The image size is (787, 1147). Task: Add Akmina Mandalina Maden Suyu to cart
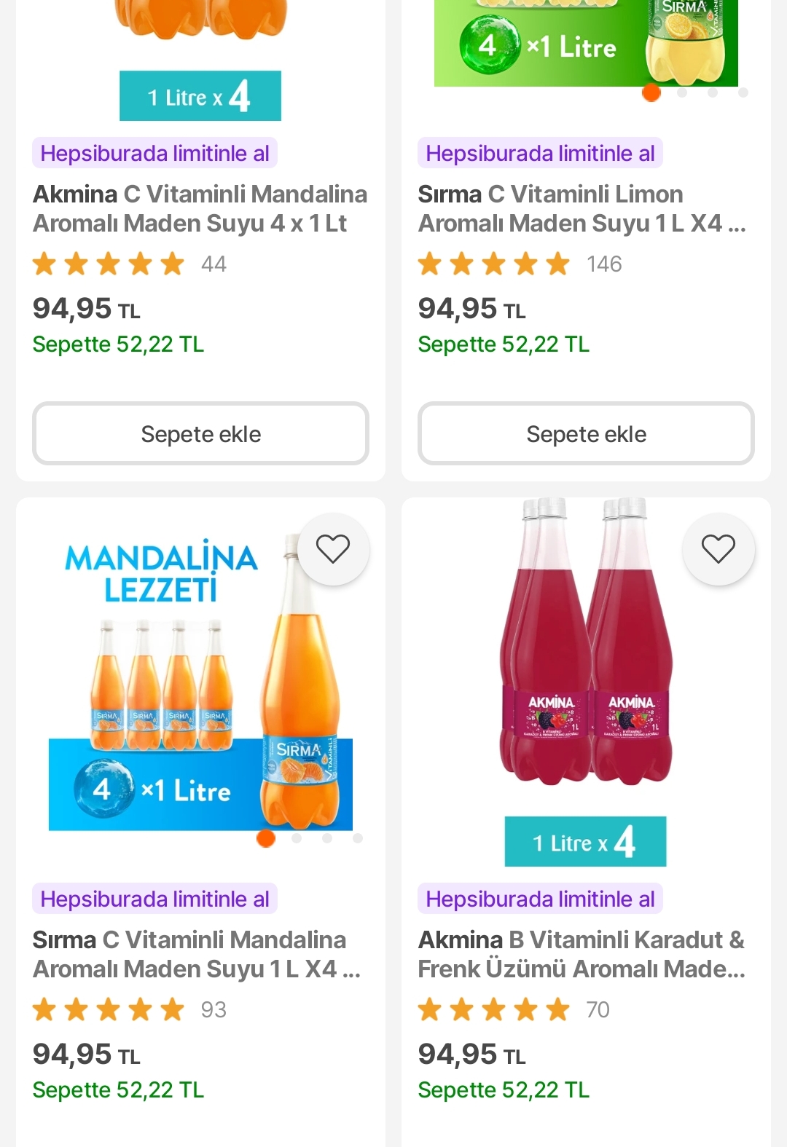(200, 434)
